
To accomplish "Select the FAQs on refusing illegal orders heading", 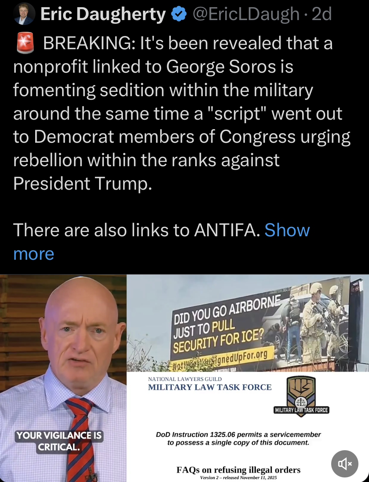I will [239, 470].
